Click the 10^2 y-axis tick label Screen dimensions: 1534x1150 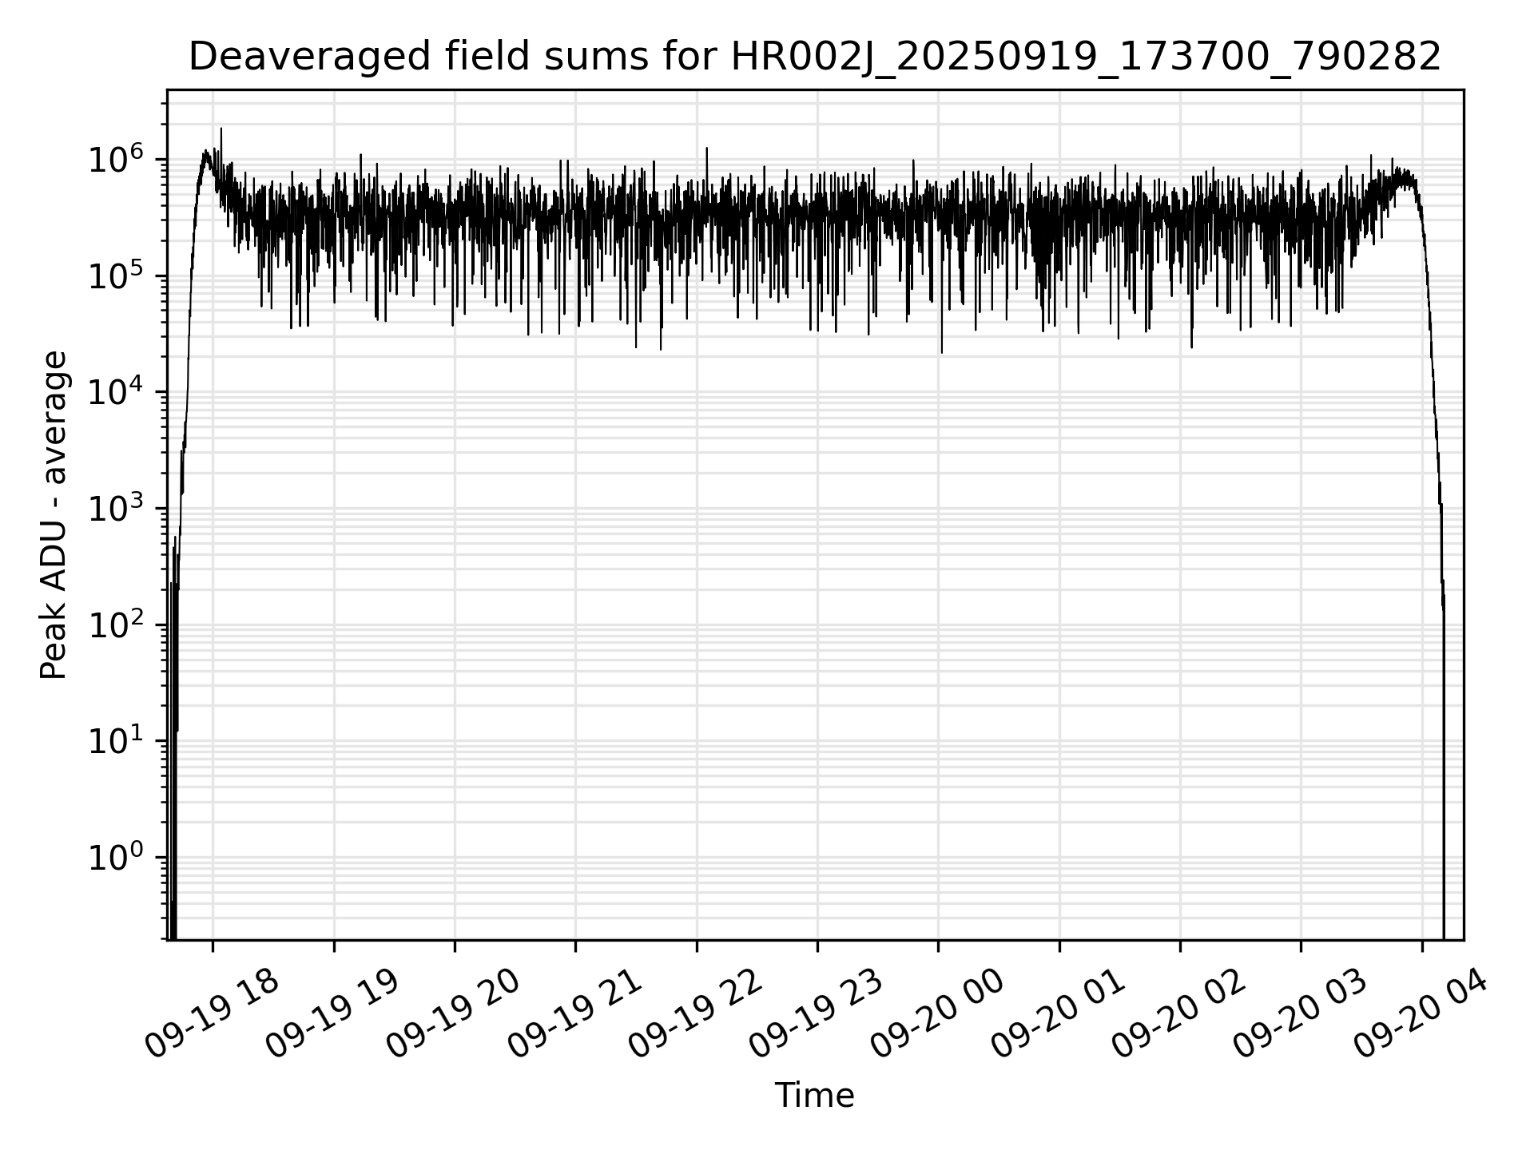(x=117, y=625)
